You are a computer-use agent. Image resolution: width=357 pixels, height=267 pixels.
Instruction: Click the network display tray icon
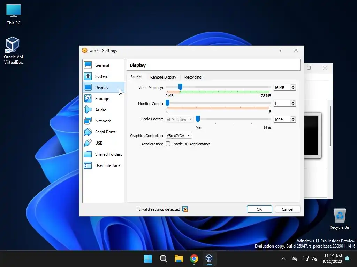coord(305,259)
